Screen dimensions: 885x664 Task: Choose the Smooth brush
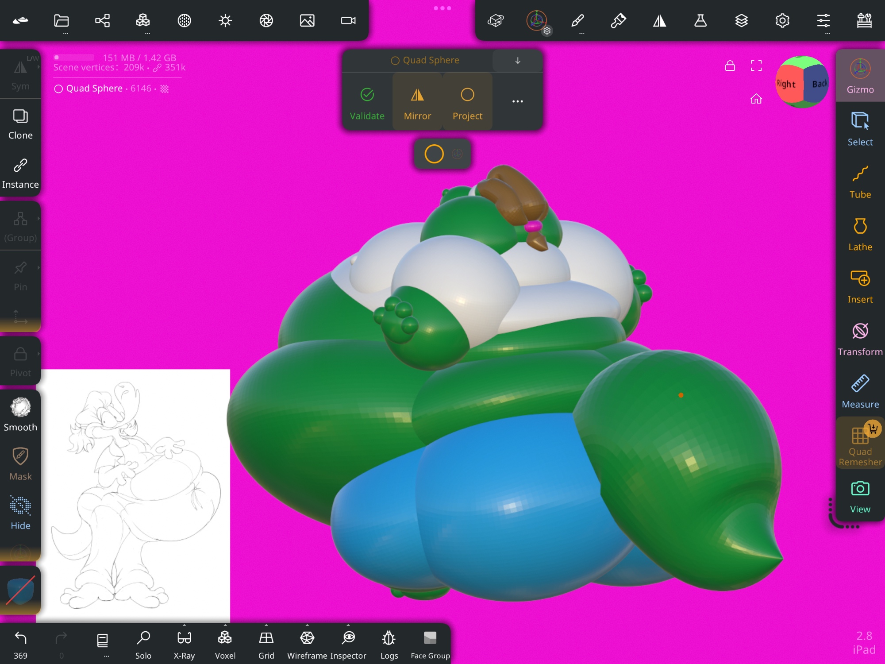click(20, 414)
